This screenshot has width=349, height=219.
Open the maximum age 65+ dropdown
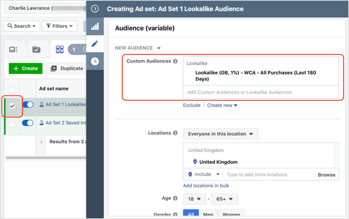coord(225,199)
